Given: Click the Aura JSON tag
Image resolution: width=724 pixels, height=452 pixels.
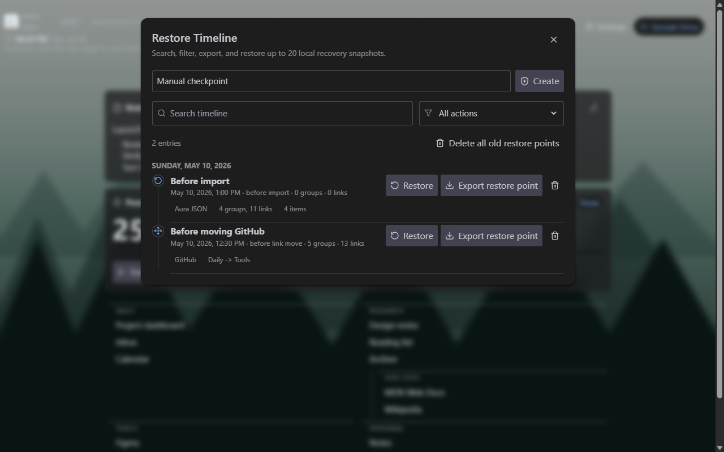Looking at the screenshot, I should [191, 209].
